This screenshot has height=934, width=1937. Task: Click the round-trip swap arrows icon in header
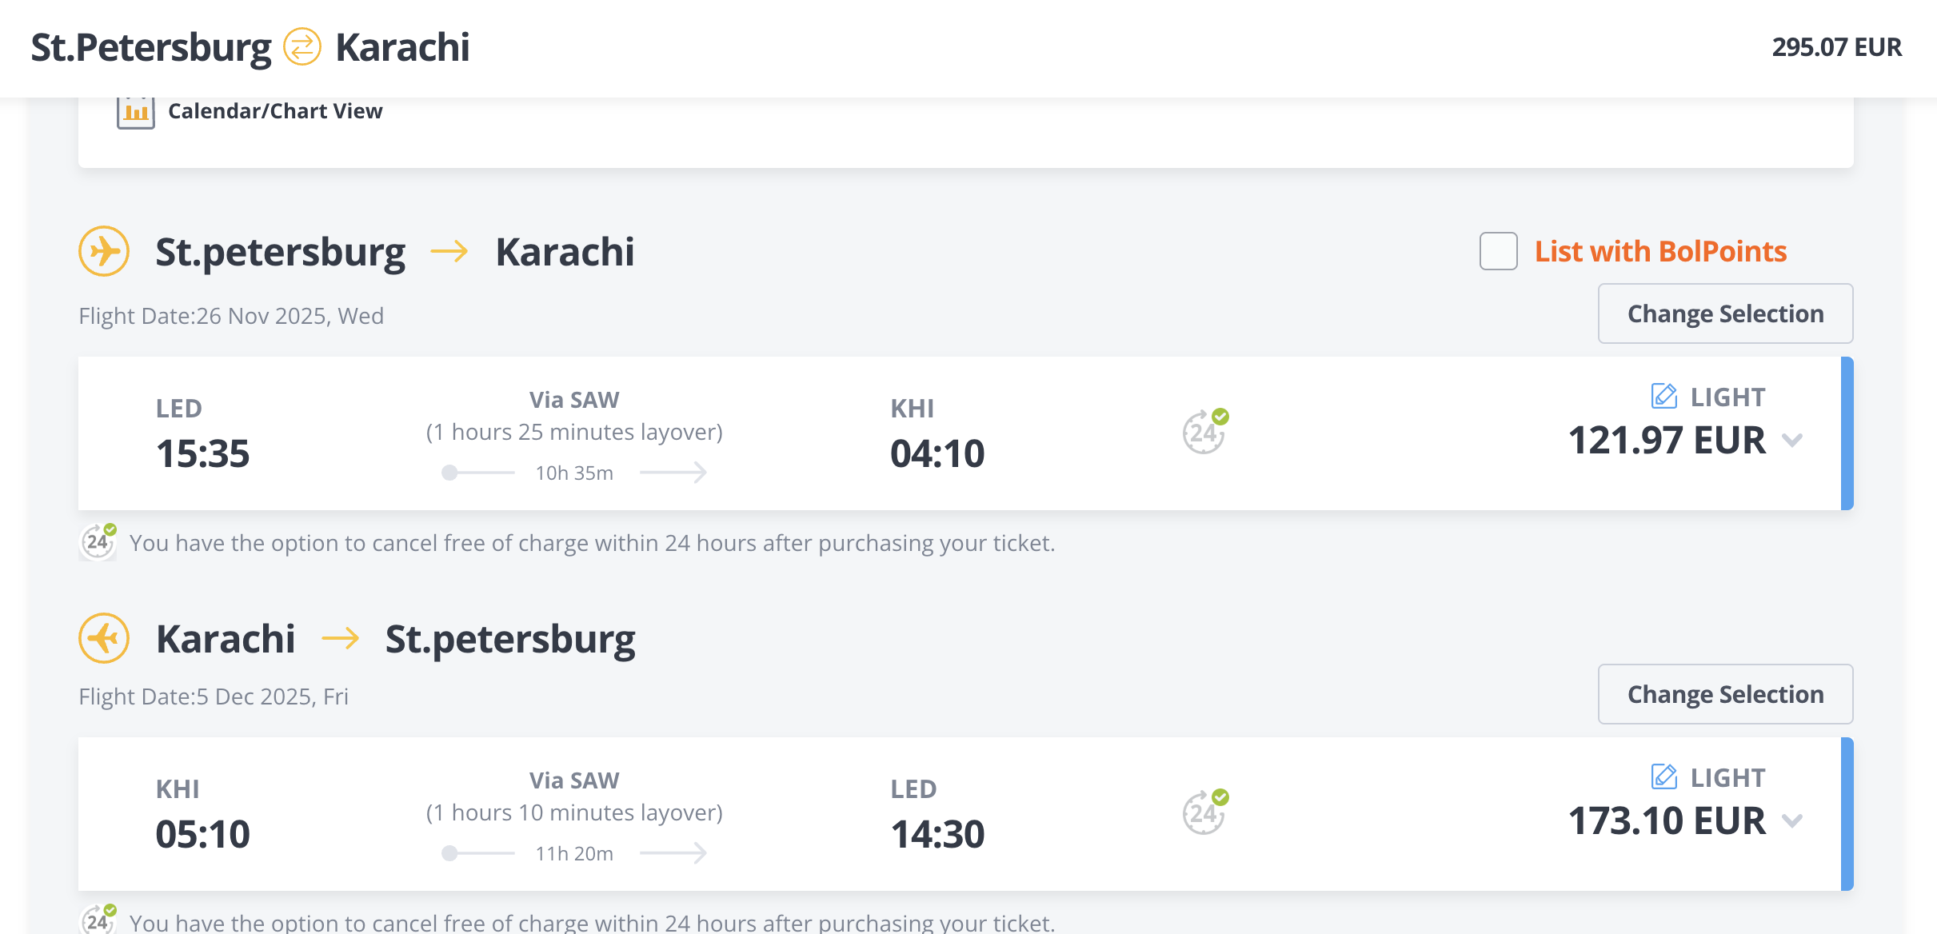pos(302,46)
